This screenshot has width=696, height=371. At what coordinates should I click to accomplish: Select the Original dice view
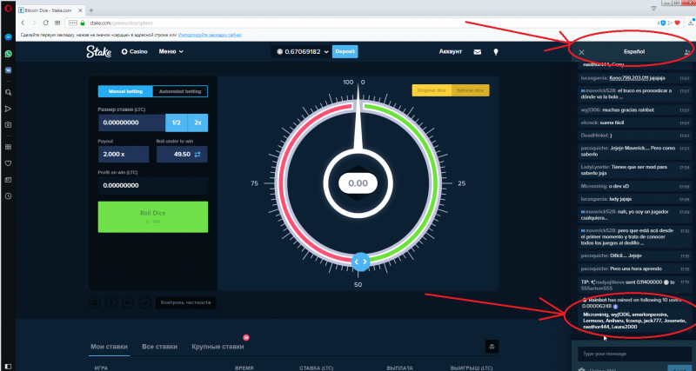tap(432, 90)
